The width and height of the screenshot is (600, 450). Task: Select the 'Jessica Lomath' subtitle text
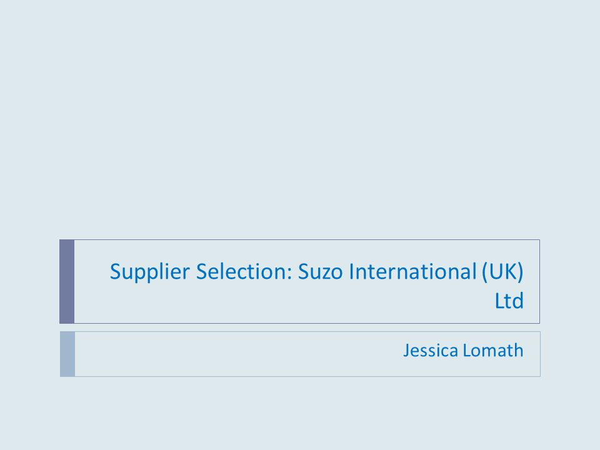point(463,351)
